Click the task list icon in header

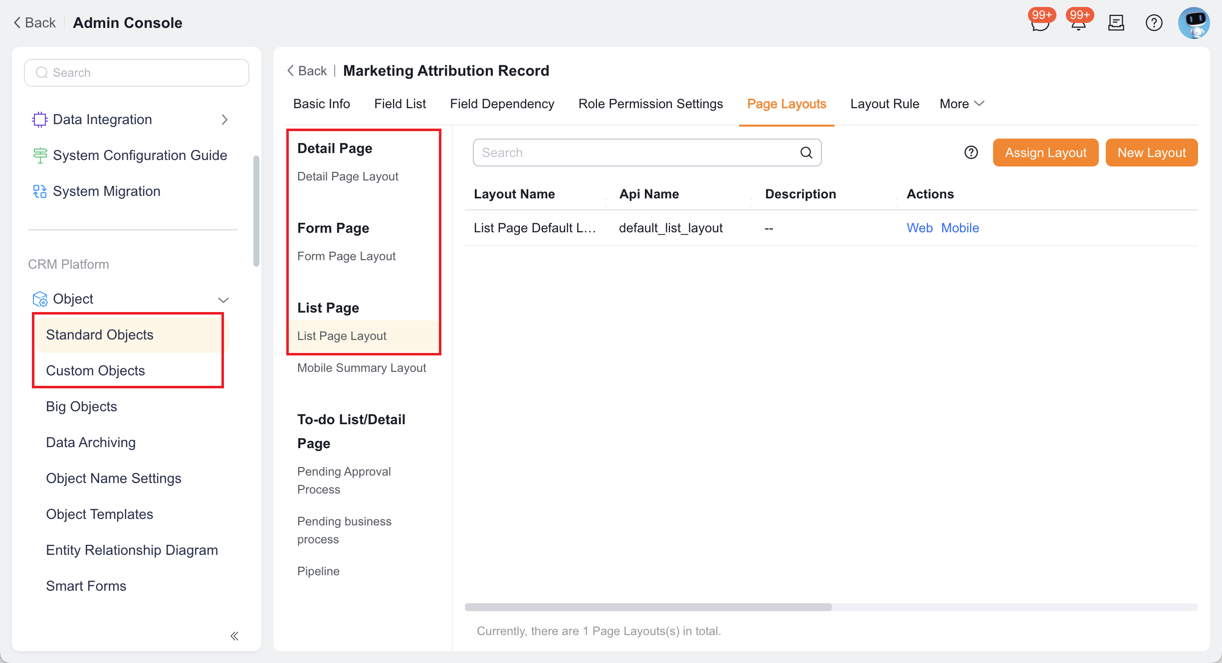(x=1116, y=23)
